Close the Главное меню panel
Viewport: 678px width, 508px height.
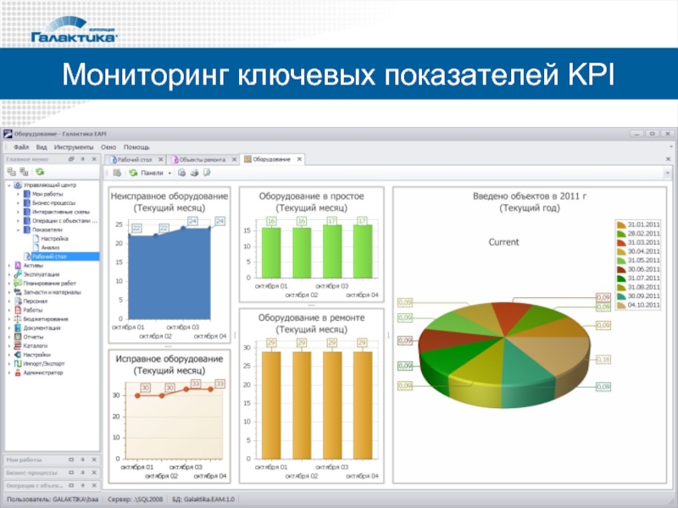pyautogui.click(x=94, y=159)
